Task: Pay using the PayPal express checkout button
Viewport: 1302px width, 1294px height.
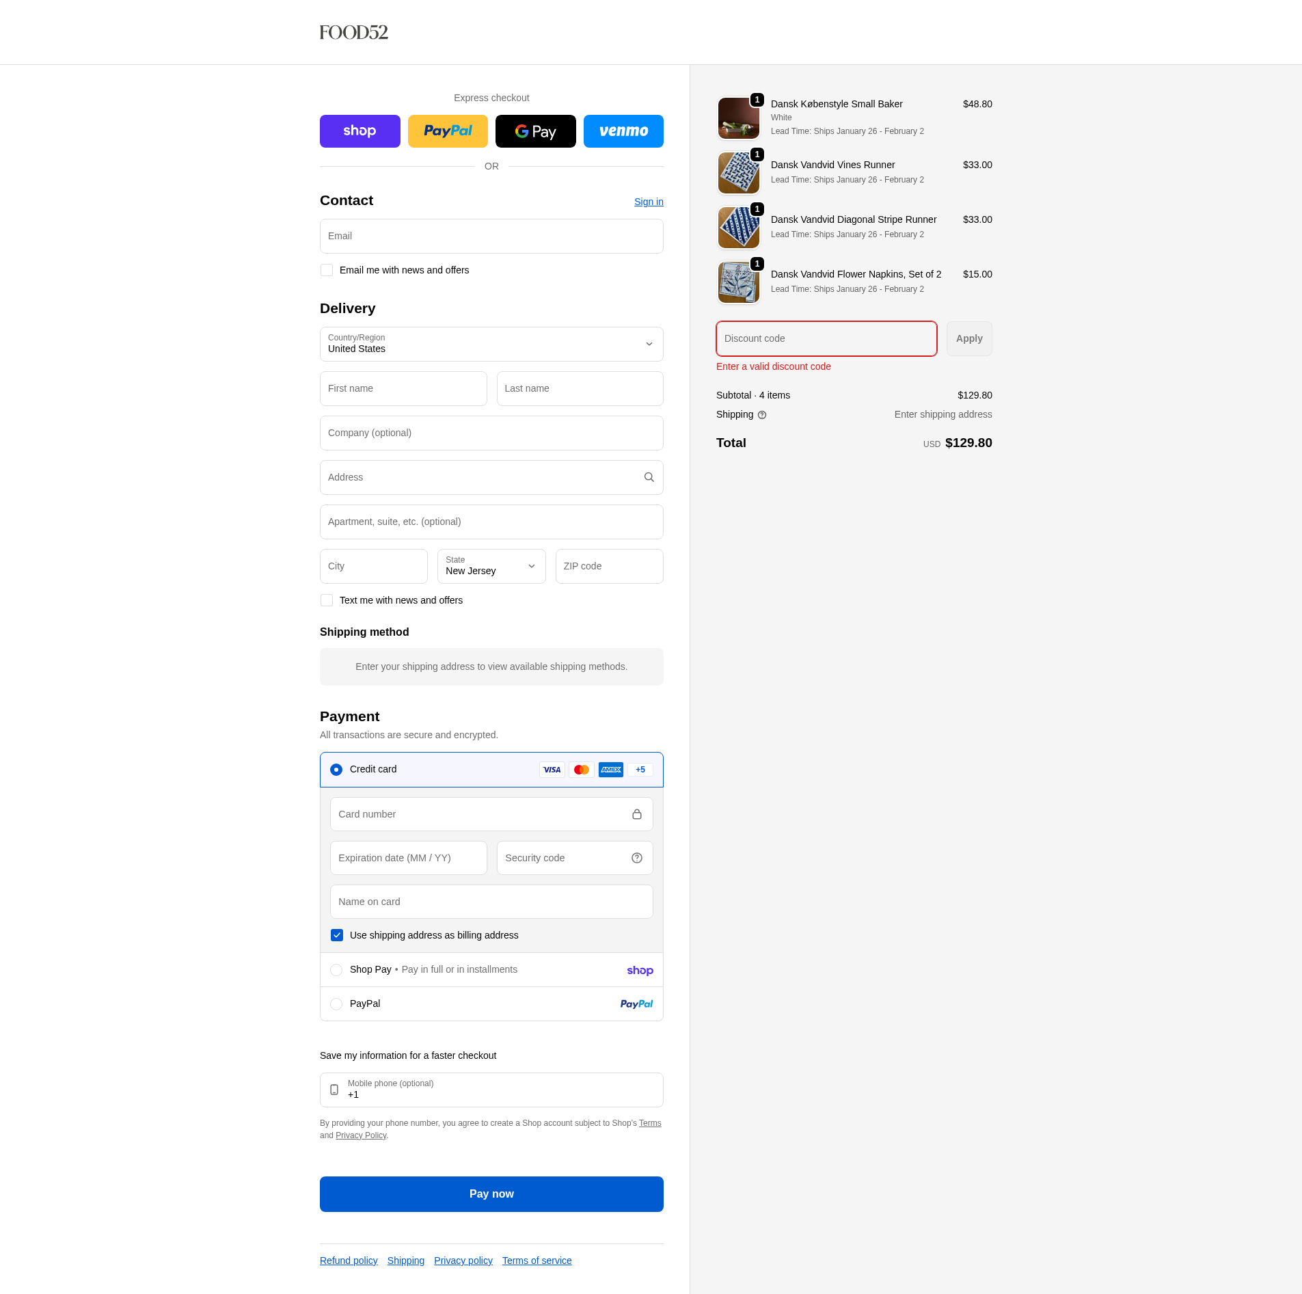Action: coord(448,131)
